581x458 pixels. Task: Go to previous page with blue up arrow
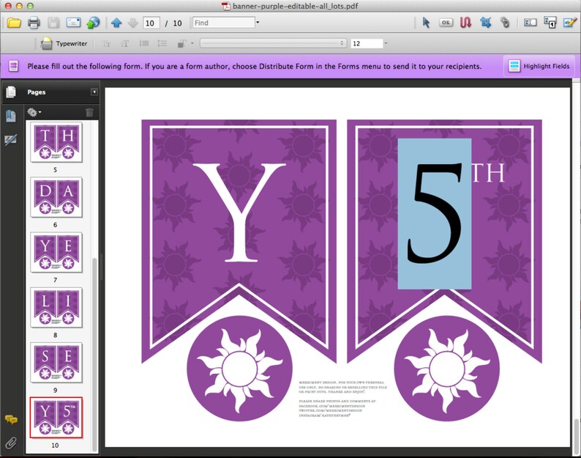[116, 23]
